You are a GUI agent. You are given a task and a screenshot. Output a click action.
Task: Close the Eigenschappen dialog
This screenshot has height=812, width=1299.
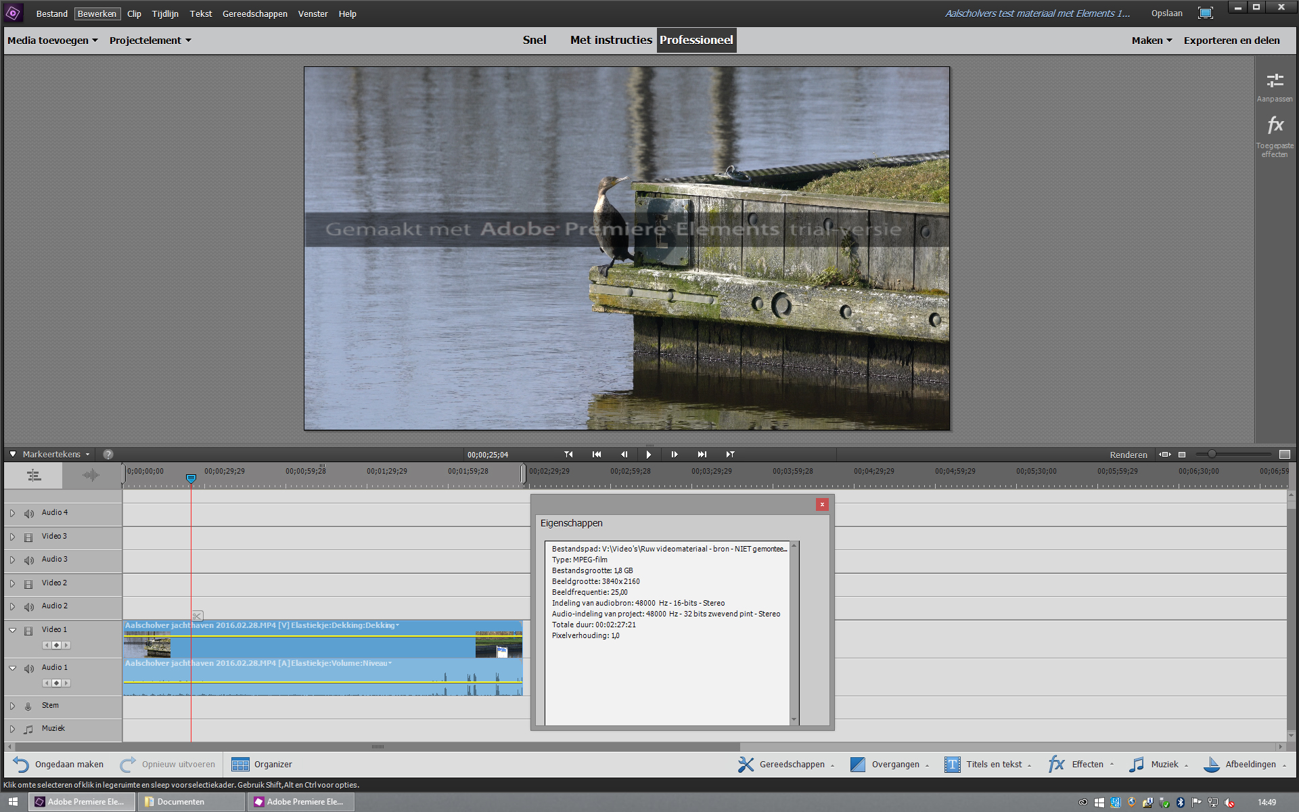coord(822,504)
